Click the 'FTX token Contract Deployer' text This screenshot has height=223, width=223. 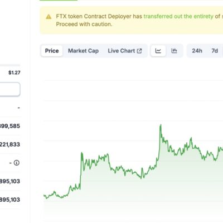tap(94, 16)
